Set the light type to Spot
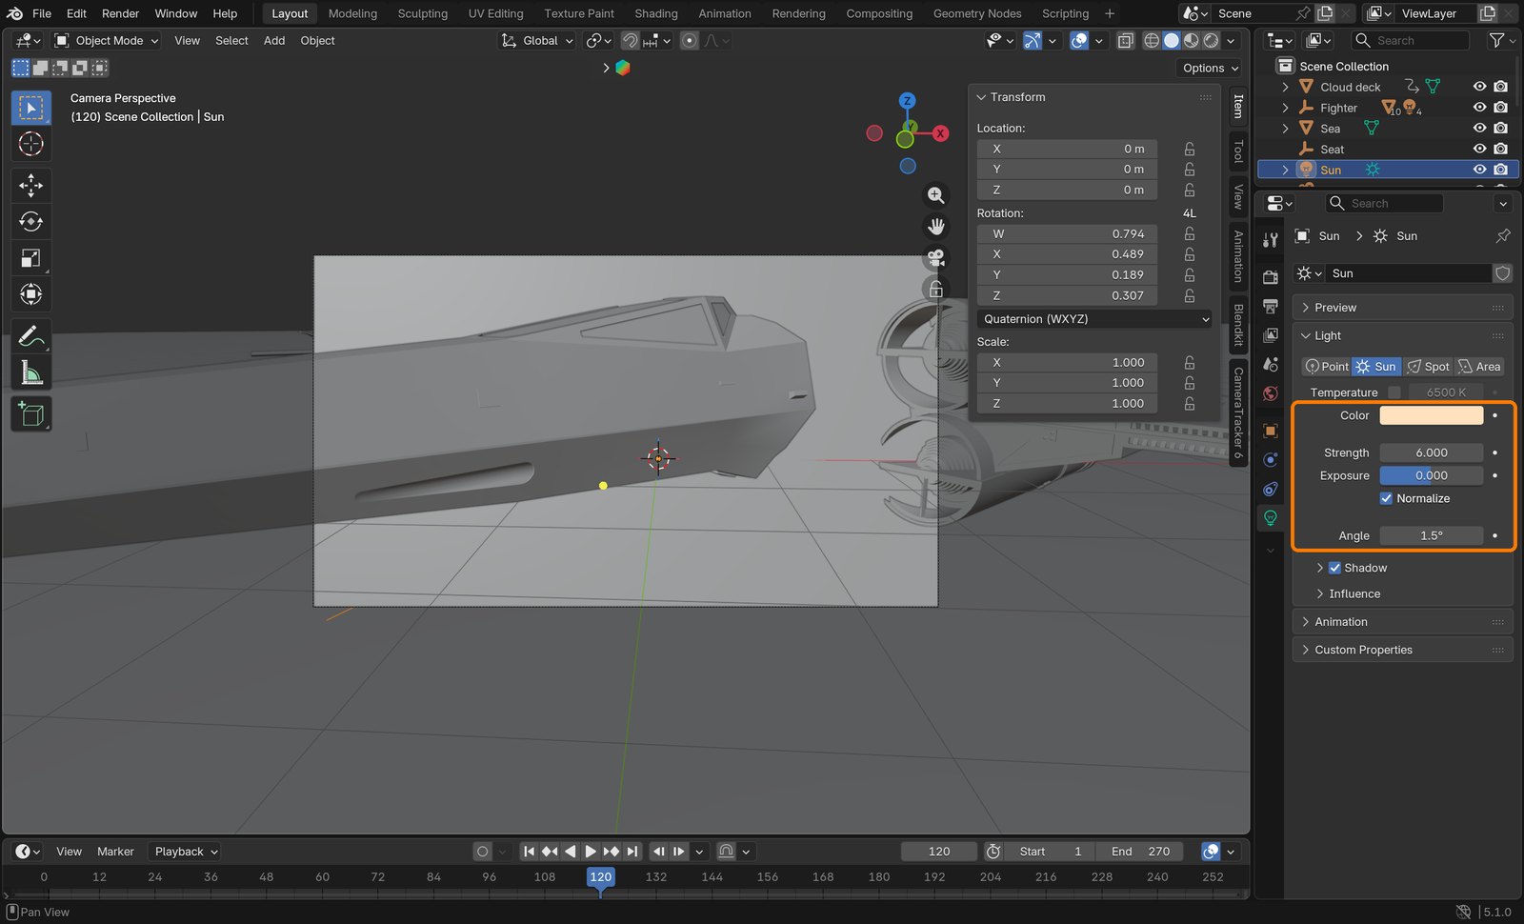 coord(1429,367)
